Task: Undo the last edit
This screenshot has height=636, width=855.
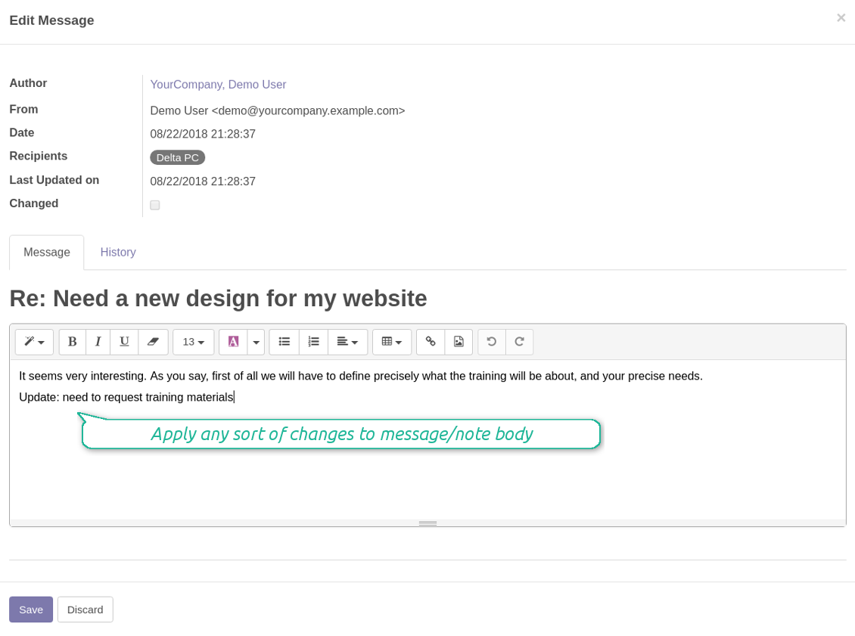Action: point(492,342)
